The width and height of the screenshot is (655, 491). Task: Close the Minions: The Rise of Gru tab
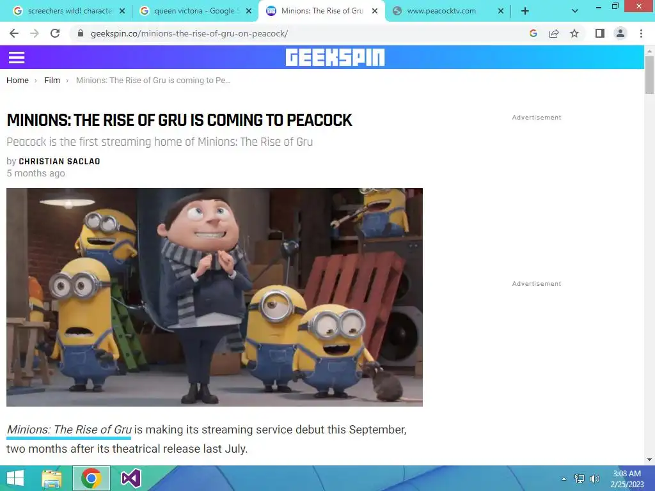(375, 11)
